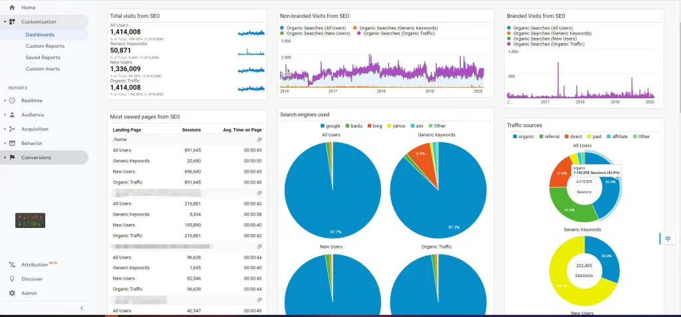
Task: Click the network speed monitor widget
Action: 30,220
